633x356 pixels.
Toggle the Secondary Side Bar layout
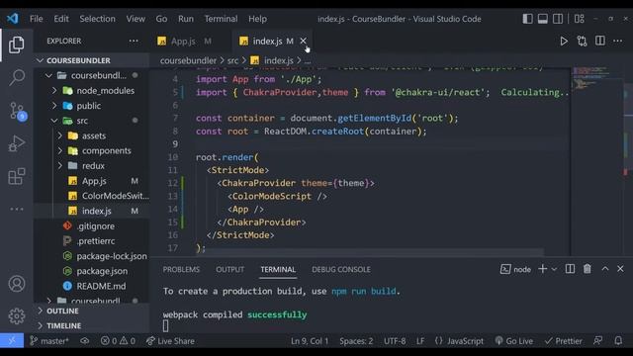(558, 19)
